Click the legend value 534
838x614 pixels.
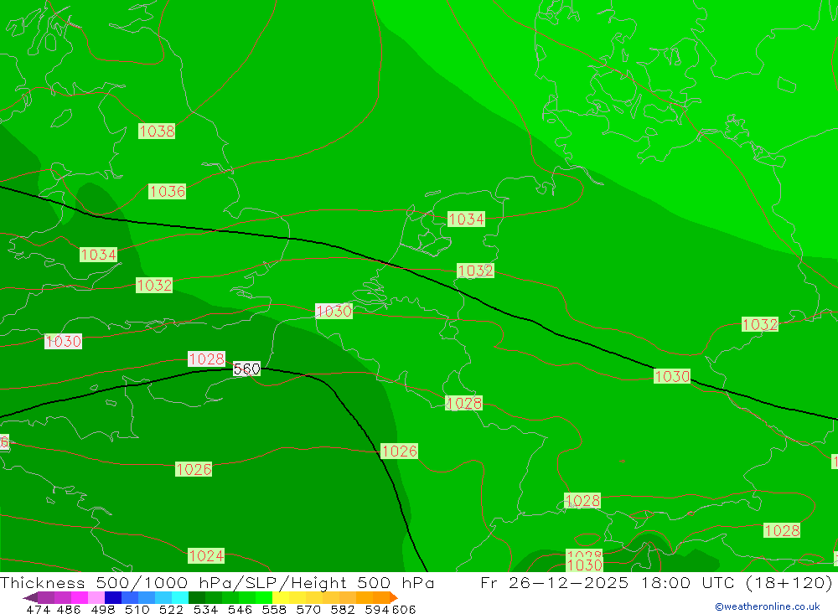coord(205,609)
